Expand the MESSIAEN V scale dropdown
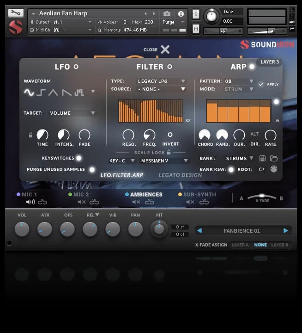The height and width of the screenshot is (333, 302). (x=165, y=160)
